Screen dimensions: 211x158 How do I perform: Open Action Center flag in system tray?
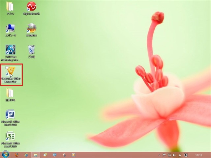[x=164, y=155]
